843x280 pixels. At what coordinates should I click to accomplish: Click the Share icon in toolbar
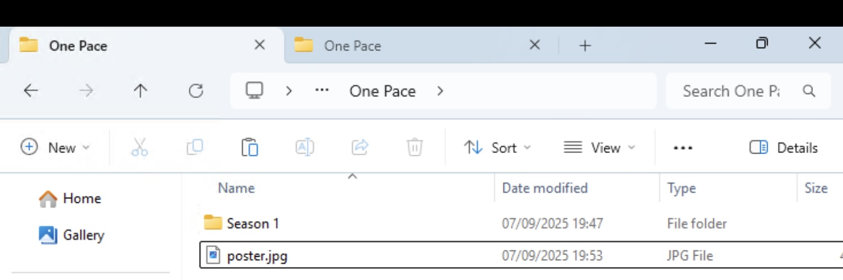[359, 147]
